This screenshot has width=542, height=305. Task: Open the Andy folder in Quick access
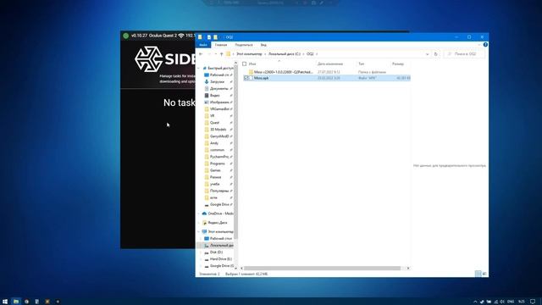click(x=214, y=143)
